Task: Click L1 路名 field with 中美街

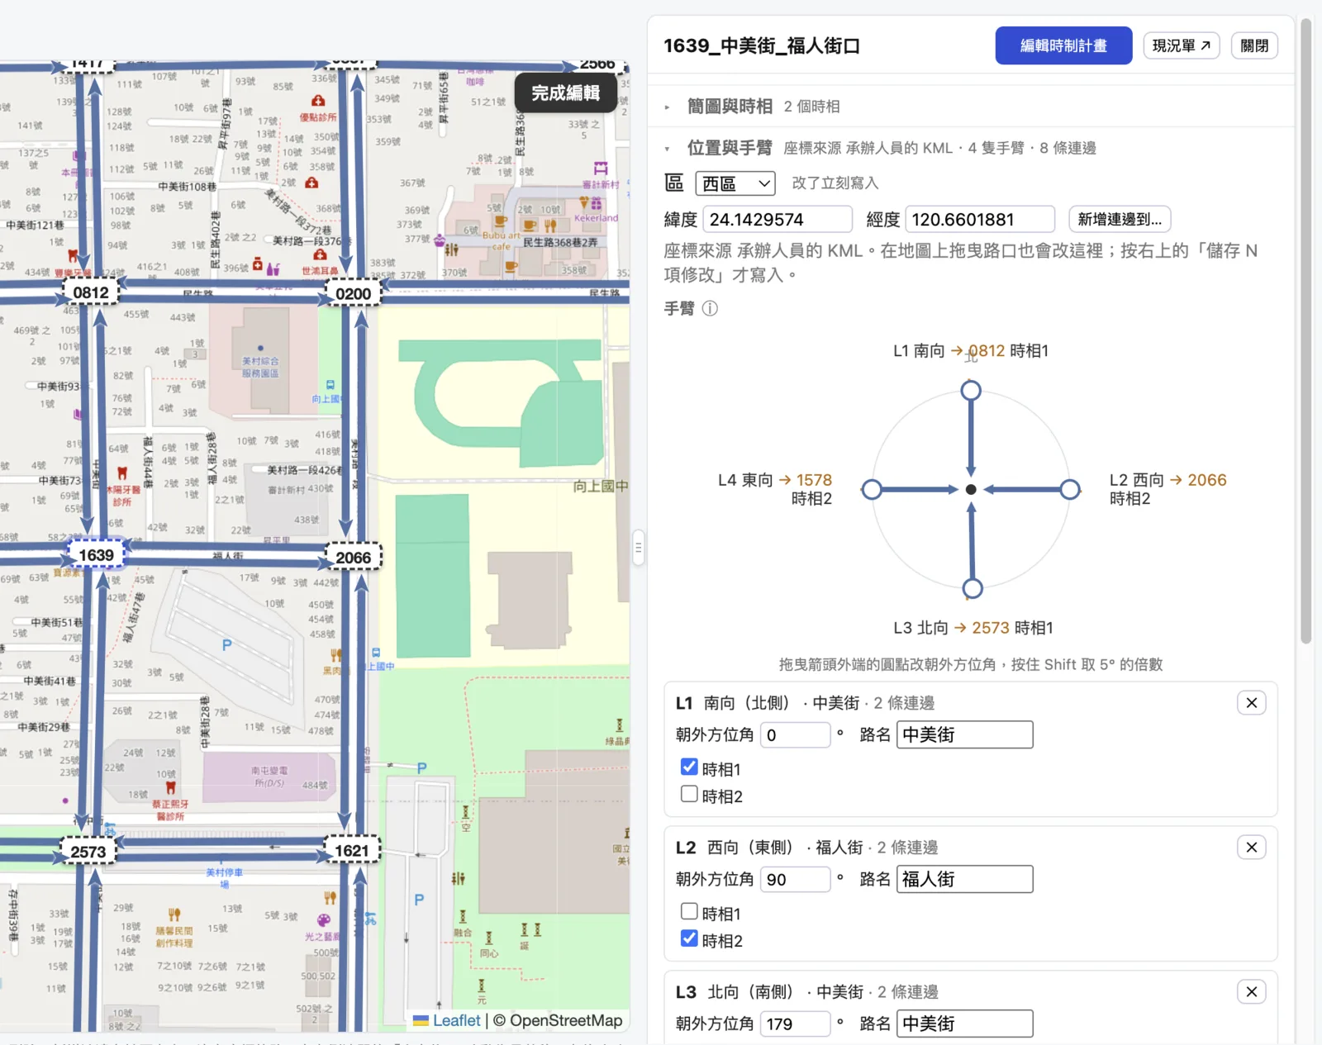Action: pos(965,734)
